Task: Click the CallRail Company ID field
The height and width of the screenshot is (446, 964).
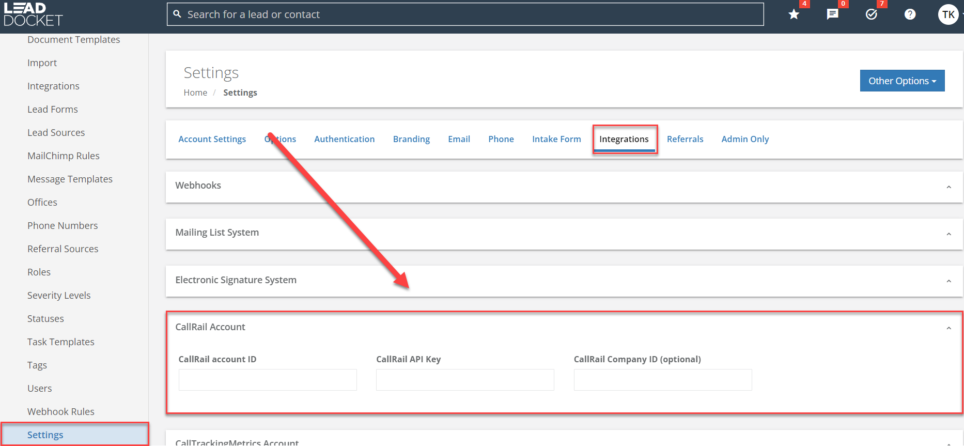Action: pos(663,380)
